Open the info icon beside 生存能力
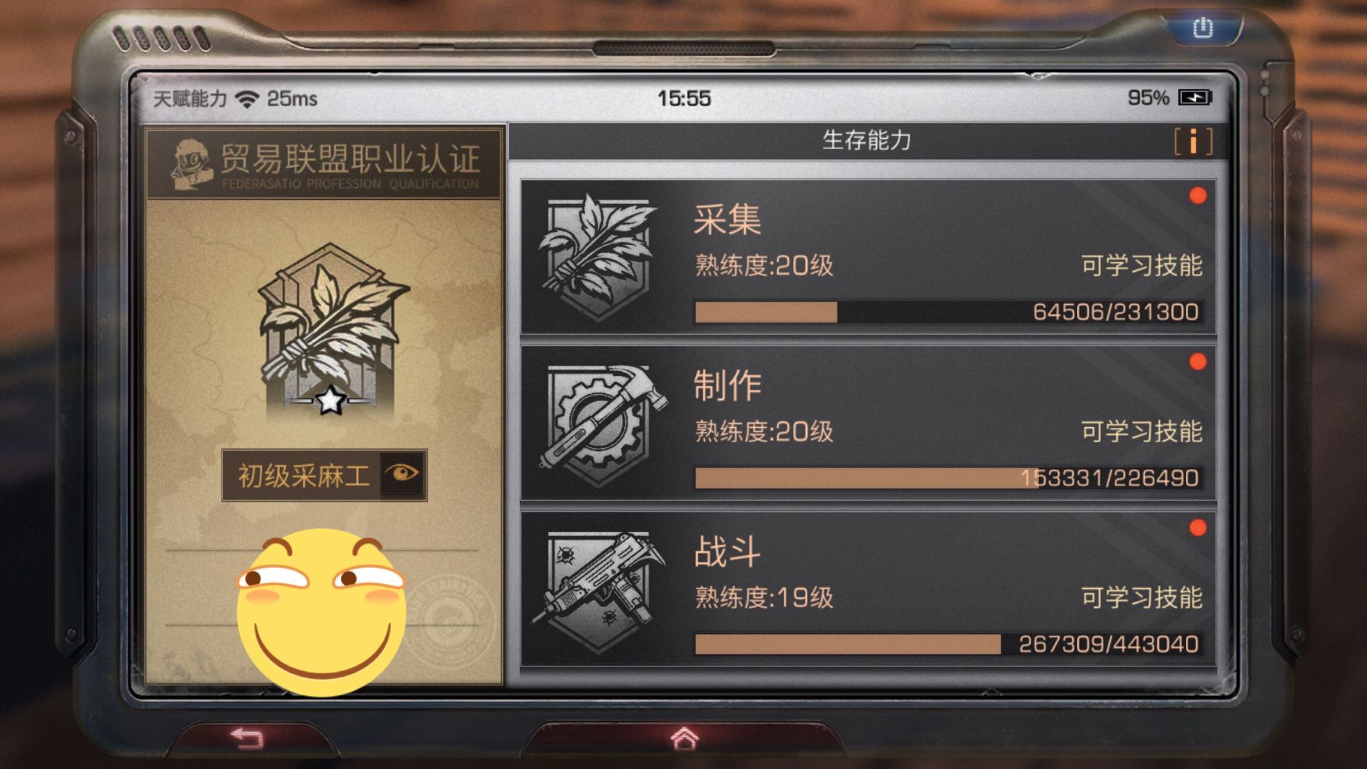Viewport: 1367px width, 769px height. click(1193, 141)
